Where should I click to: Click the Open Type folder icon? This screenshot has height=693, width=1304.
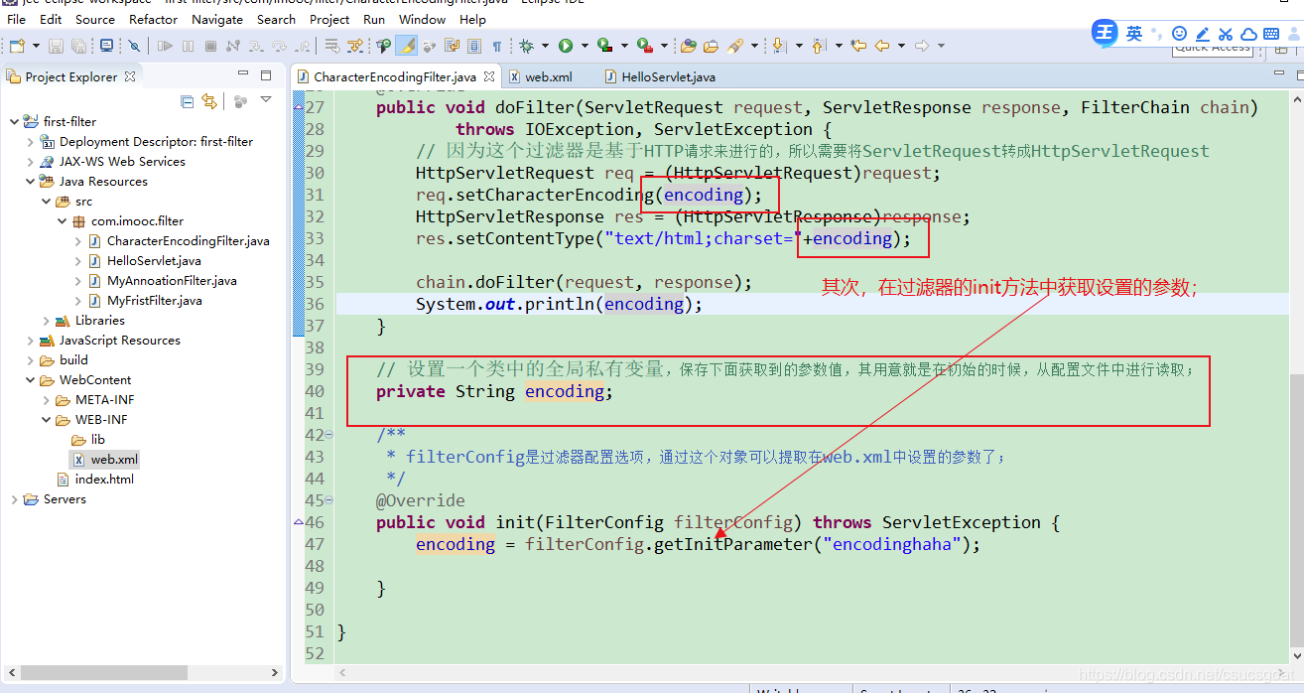point(688,46)
